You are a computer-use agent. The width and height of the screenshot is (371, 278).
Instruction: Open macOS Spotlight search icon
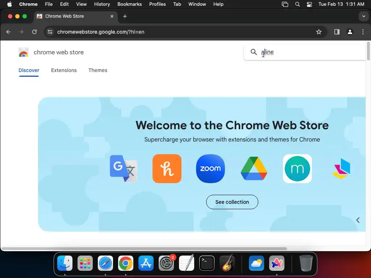pos(297,4)
